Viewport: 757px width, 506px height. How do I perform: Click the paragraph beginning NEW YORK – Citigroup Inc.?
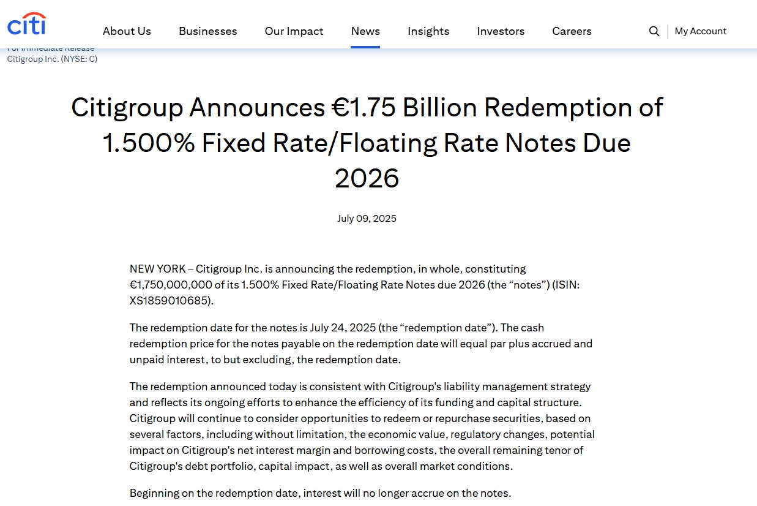tap(354, 285)
